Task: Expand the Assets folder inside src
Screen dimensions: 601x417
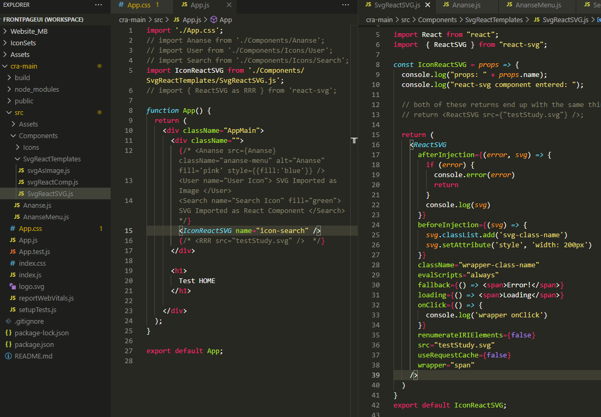Action: [x=55, y=124]
